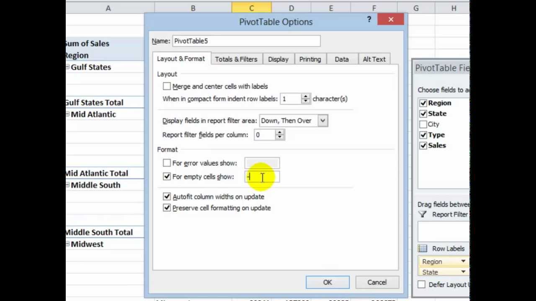
Task: Select column B header in the spreadsheet
Action: coord(193,8)
